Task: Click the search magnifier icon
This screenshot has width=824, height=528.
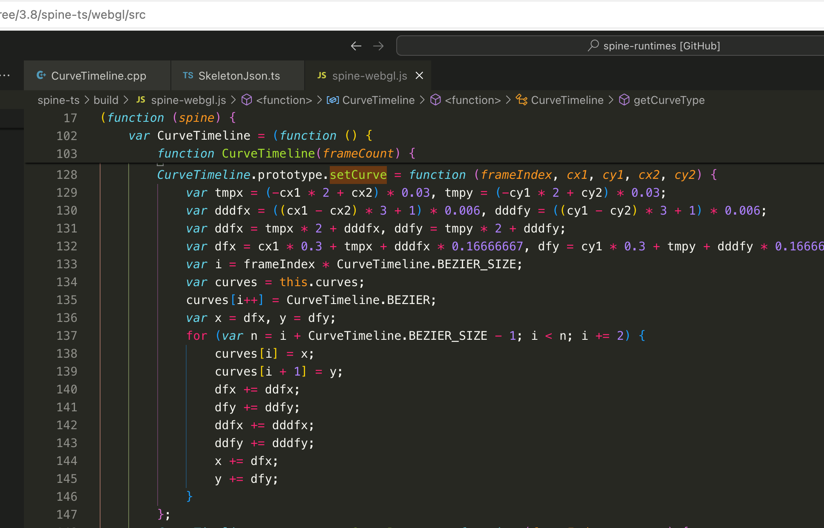Action: 593,46
